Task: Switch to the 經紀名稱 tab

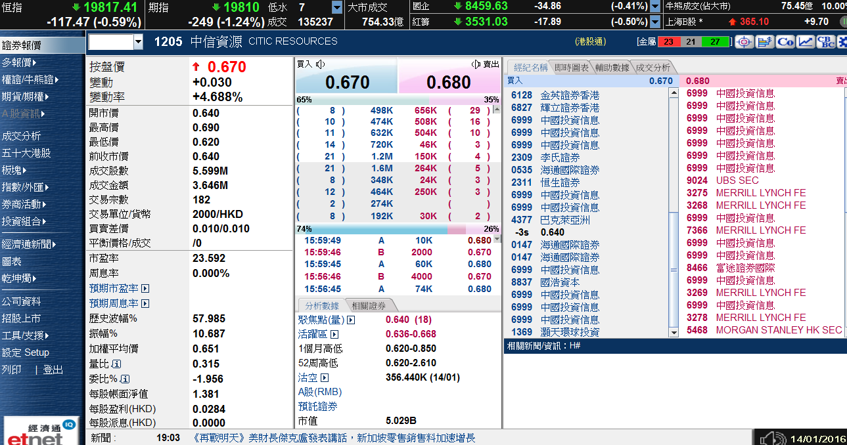Action: 529,67
